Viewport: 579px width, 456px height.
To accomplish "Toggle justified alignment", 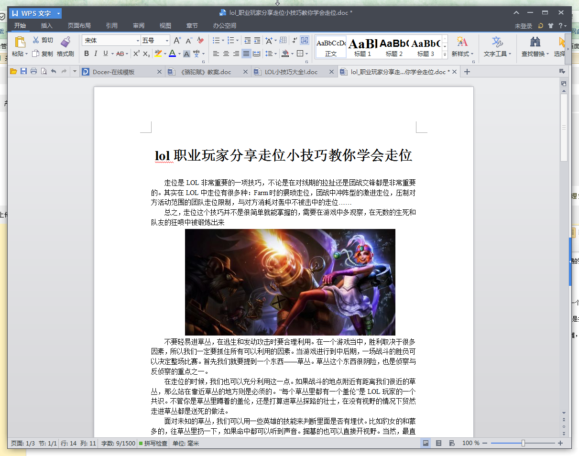I will pos(246,54).
